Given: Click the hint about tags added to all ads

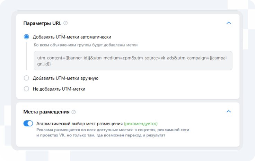Looking at the screenshot, I should pos(85,45).
